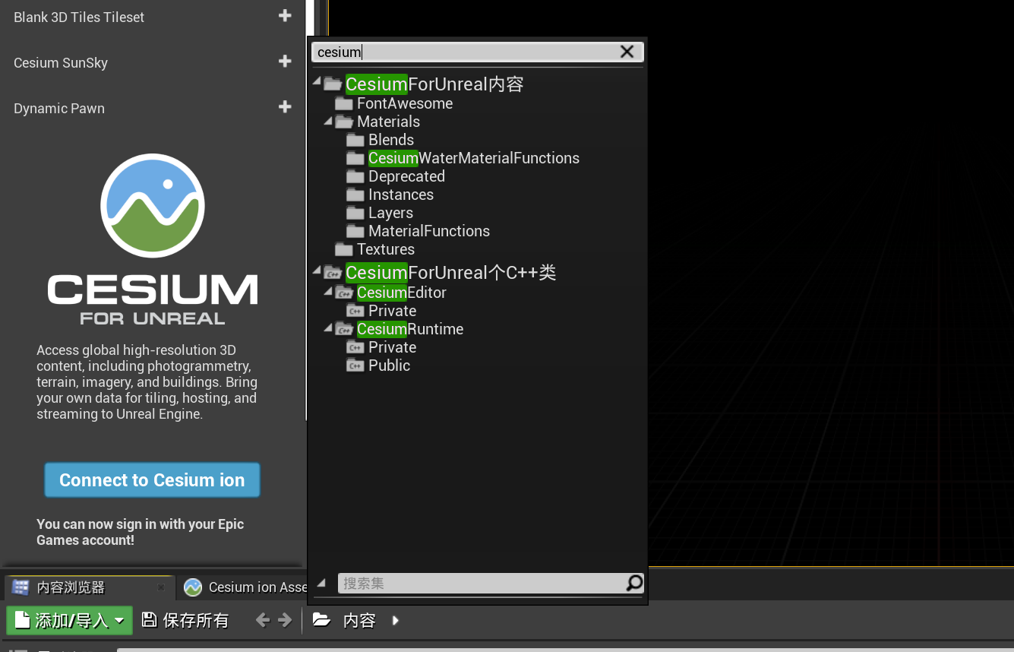Click the Cesium for Unreal logo
The width and height of the screenshot is (1014, 652).
pos(153,239)
